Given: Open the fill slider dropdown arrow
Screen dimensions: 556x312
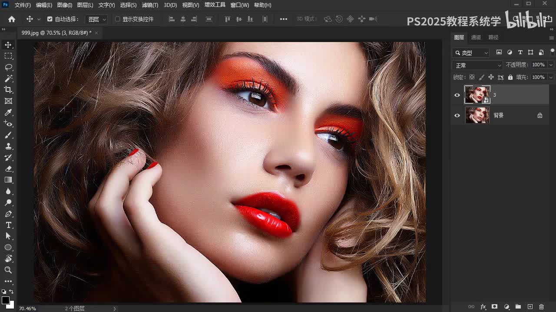Looking at the screenshot, I should click(551, 77).
